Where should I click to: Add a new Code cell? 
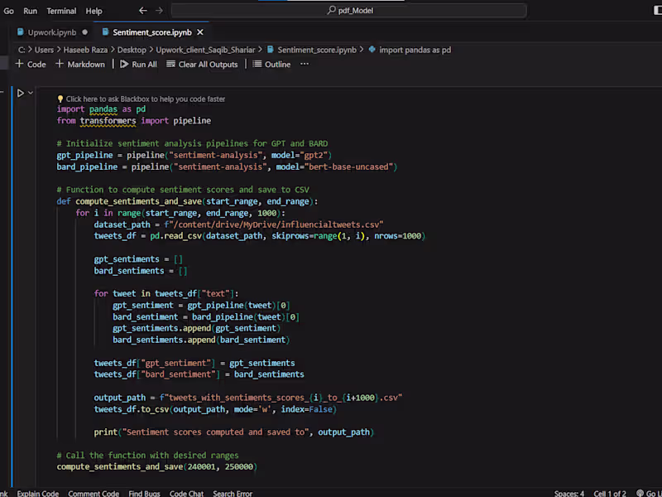[31, 64]
